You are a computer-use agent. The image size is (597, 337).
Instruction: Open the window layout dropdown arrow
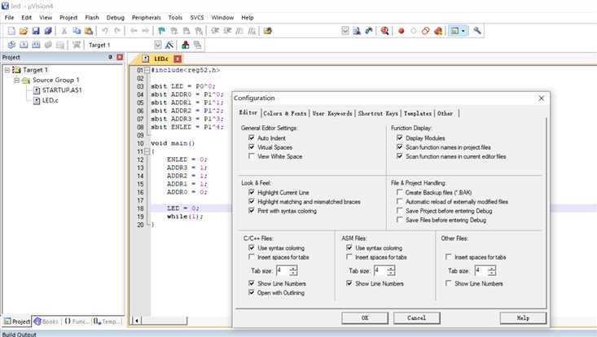(463, 31)
